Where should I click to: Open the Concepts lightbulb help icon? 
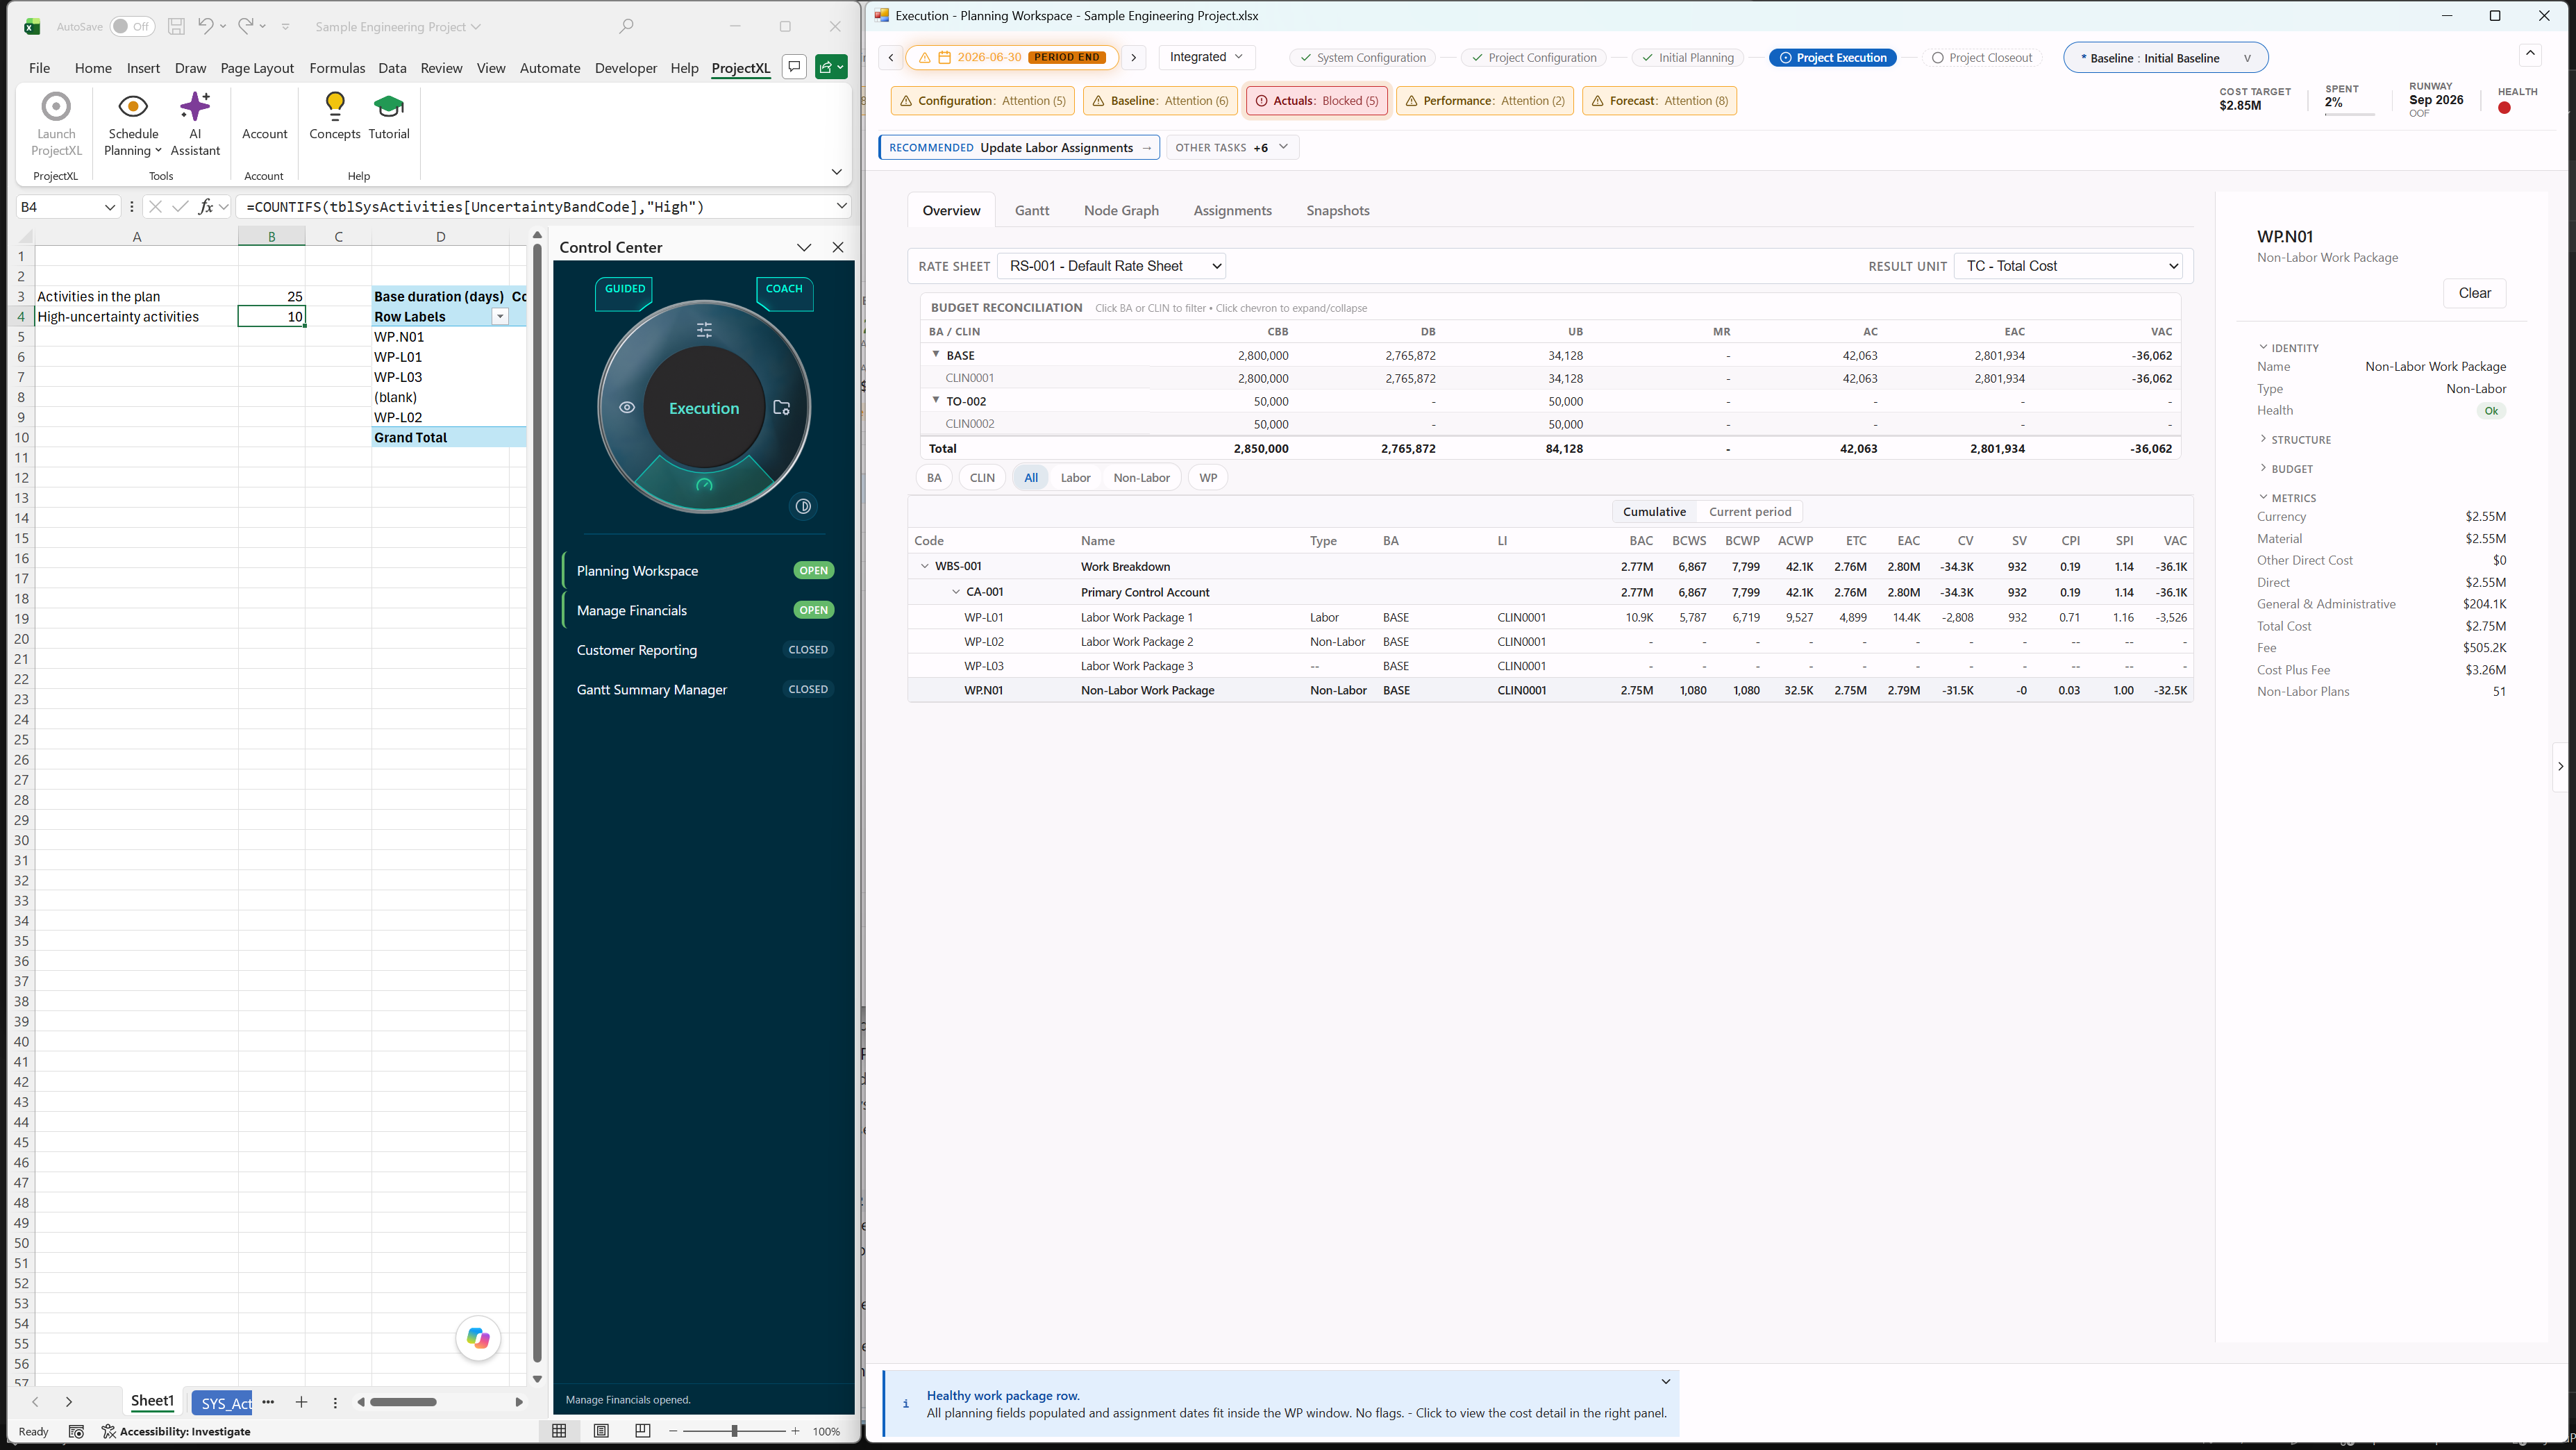335,116
